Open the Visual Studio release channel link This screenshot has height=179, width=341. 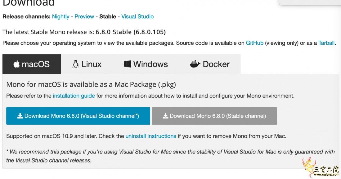pyautogui.click(x=137, y=16)
